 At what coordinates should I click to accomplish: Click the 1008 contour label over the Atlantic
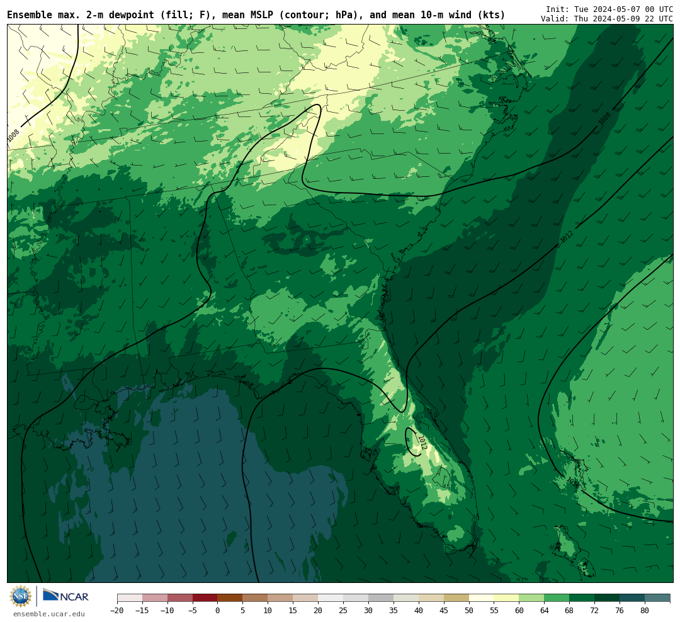[604, 119]
